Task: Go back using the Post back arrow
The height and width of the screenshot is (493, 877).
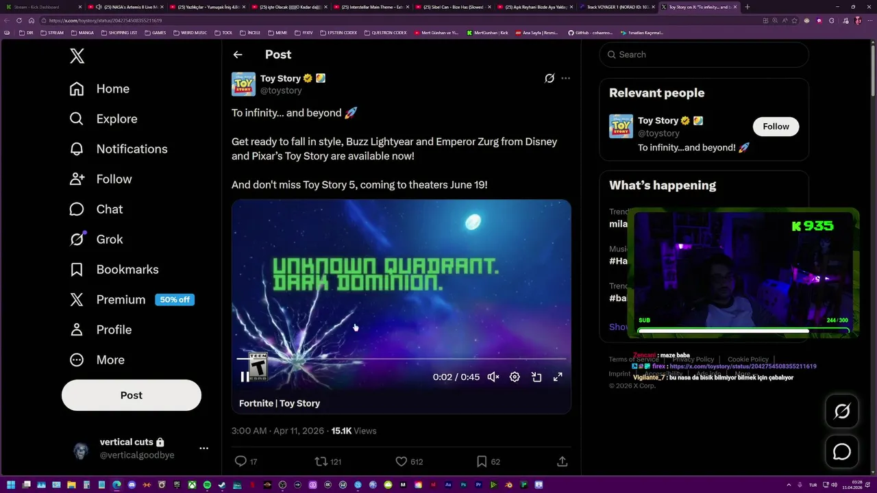Action: 238,55
